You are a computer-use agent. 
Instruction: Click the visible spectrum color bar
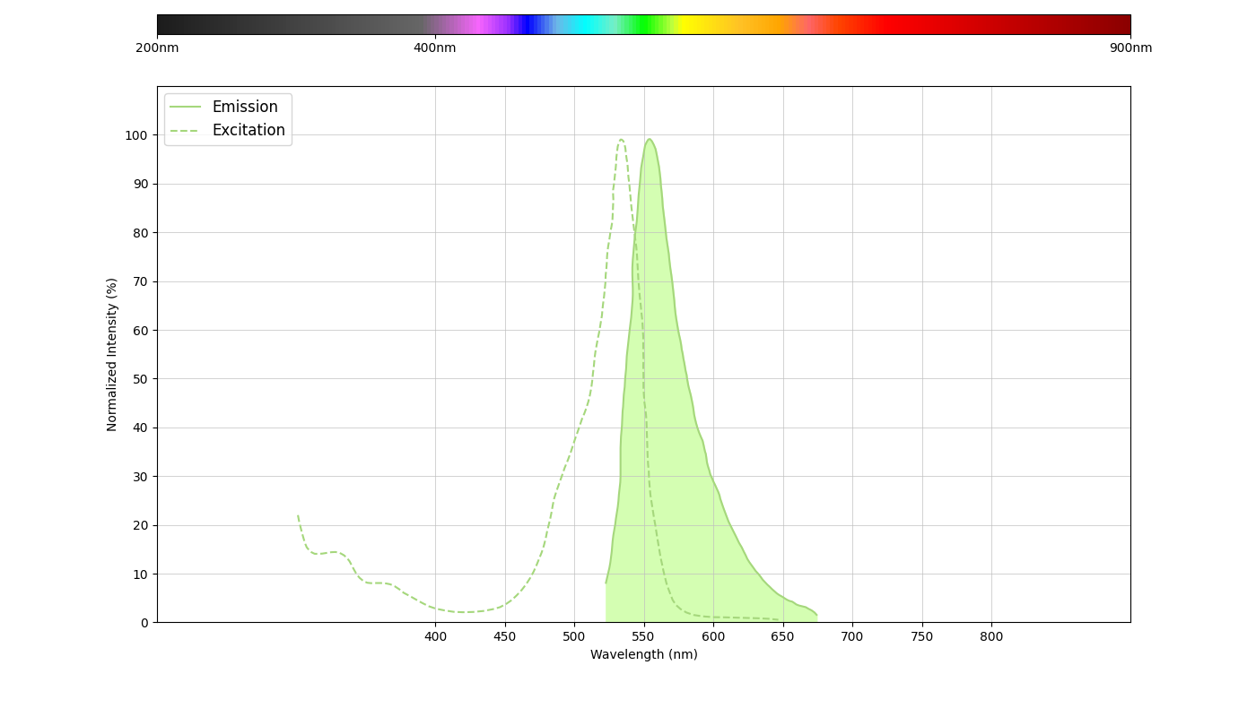[644, 24]
